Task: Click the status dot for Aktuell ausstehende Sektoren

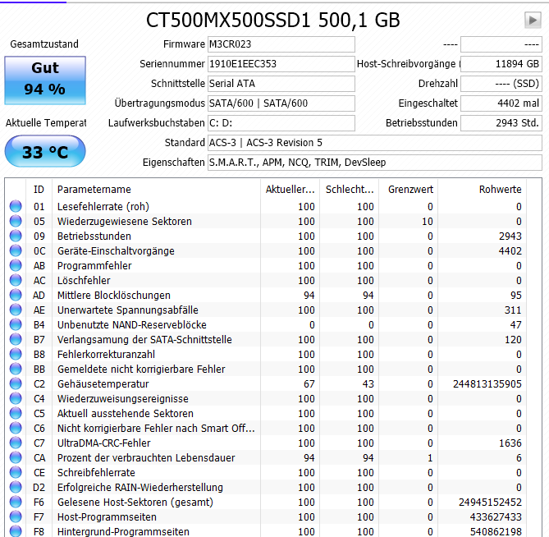Action: pyautogui.click(x=16, y=413)
